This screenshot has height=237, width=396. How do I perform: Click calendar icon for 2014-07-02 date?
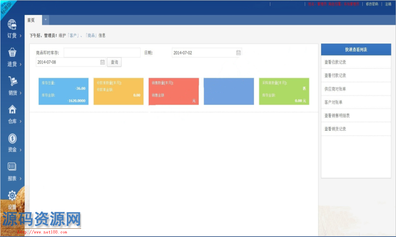click(238, 53)
